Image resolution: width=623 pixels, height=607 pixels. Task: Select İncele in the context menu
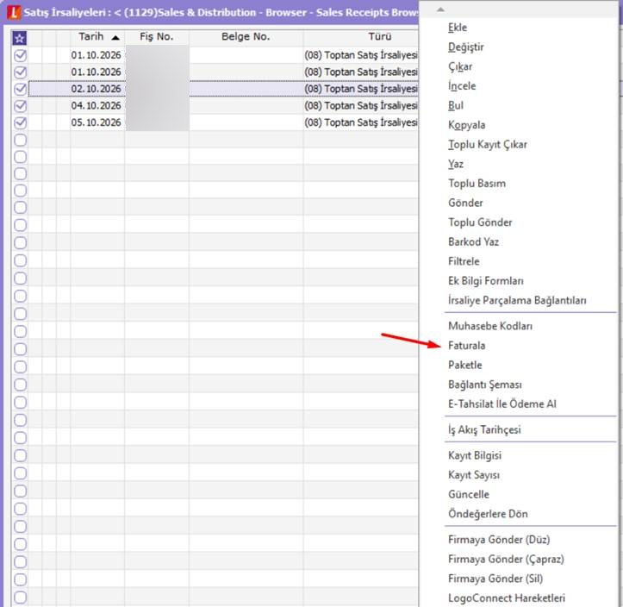pos(462,86)
